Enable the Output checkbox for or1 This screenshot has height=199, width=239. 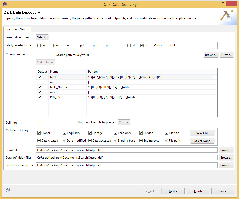point(39,82)
